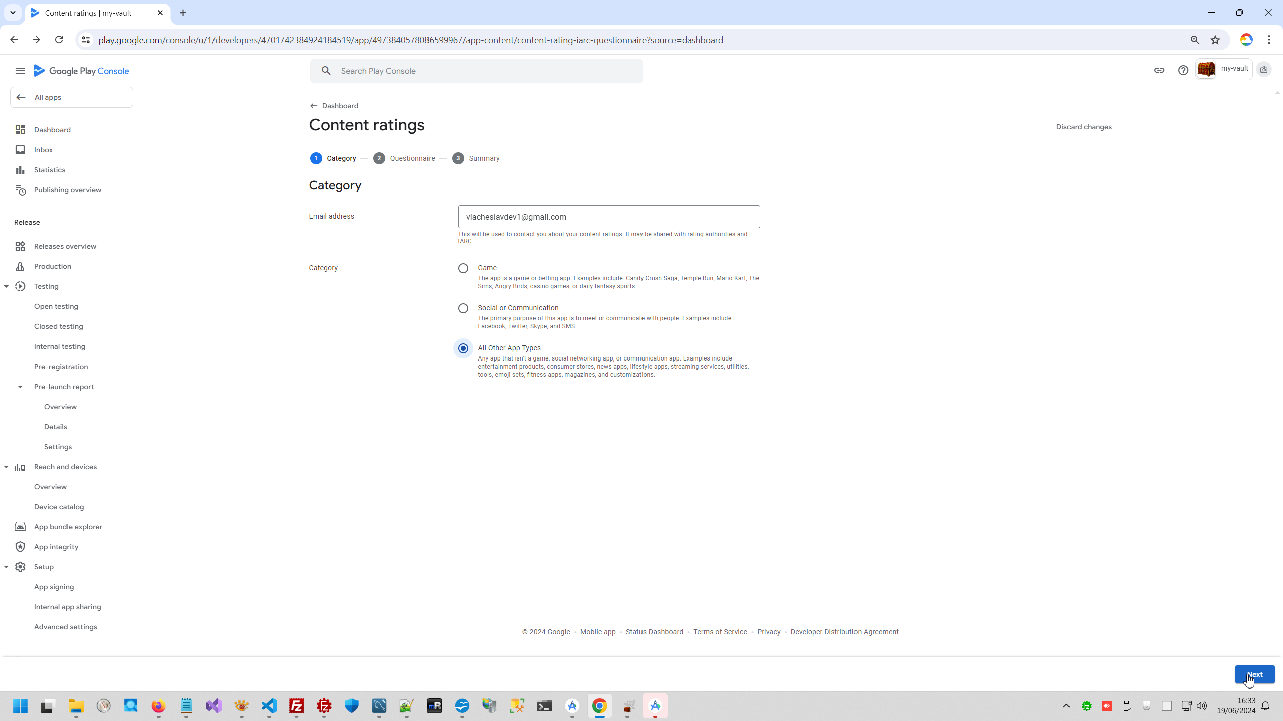Click the Email address input field

(608, 217)
